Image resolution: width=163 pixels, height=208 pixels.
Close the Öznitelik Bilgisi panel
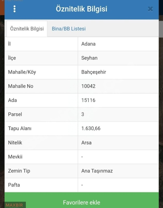point(150,9)
